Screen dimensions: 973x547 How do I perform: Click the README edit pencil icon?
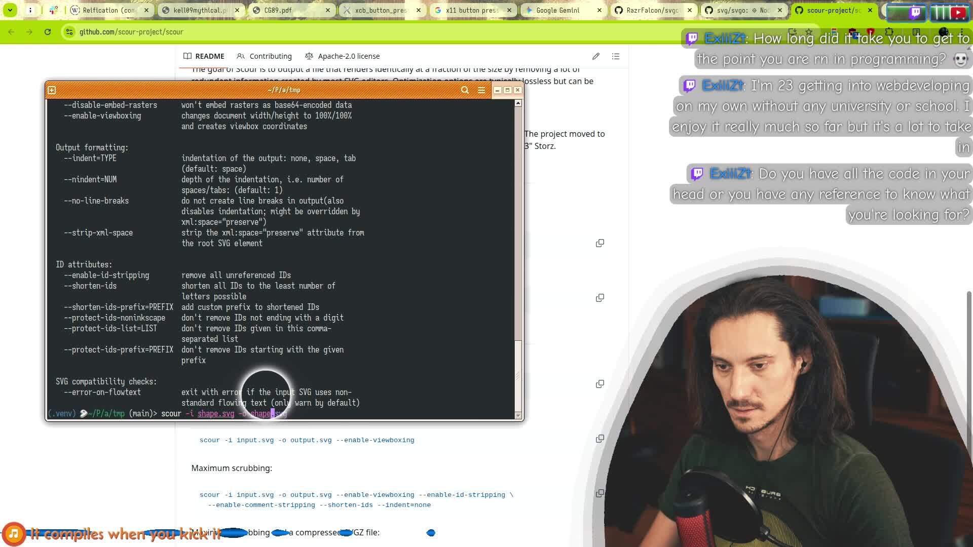596,56
